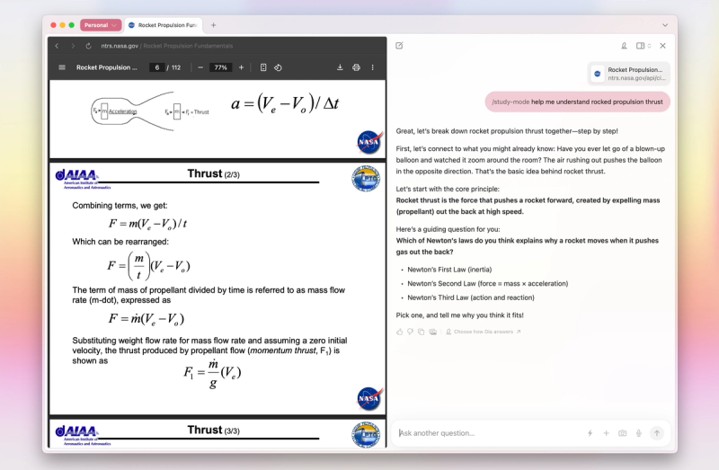Zoom out the PDF
The width and height of the screenshot is (719, 470).
tap(200, 67)
